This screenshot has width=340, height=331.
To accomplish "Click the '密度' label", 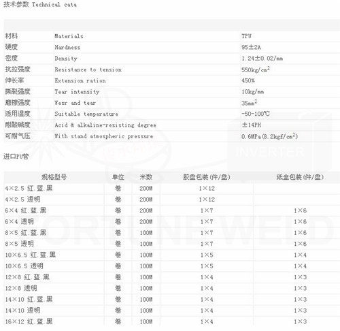I will click(x=12, y=58).
